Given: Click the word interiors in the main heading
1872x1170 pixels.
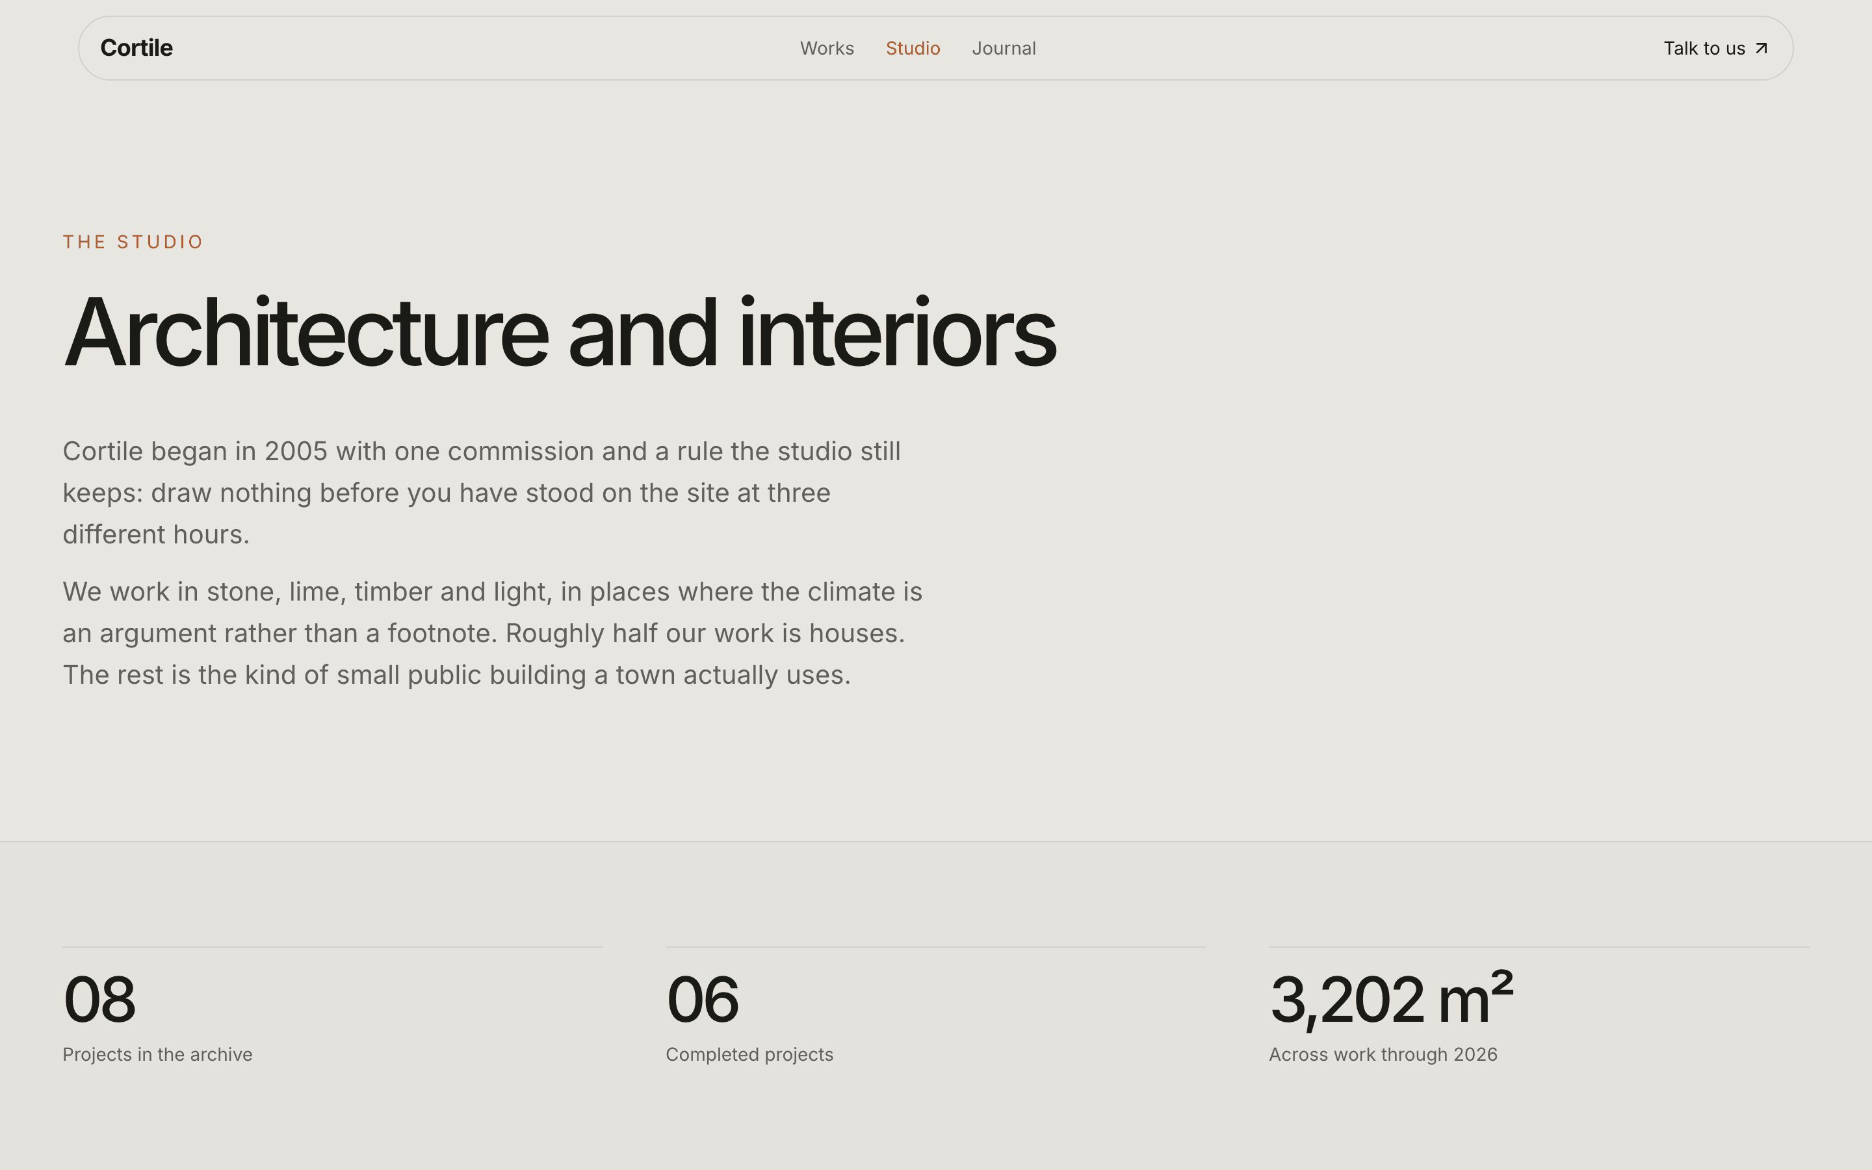Looking at the screenshot, I should point(897,333).
